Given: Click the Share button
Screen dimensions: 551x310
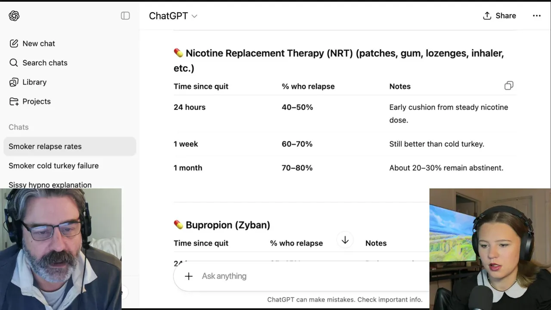Looking at the screenshot, I should pyautogui.click(x=499, y=16).
